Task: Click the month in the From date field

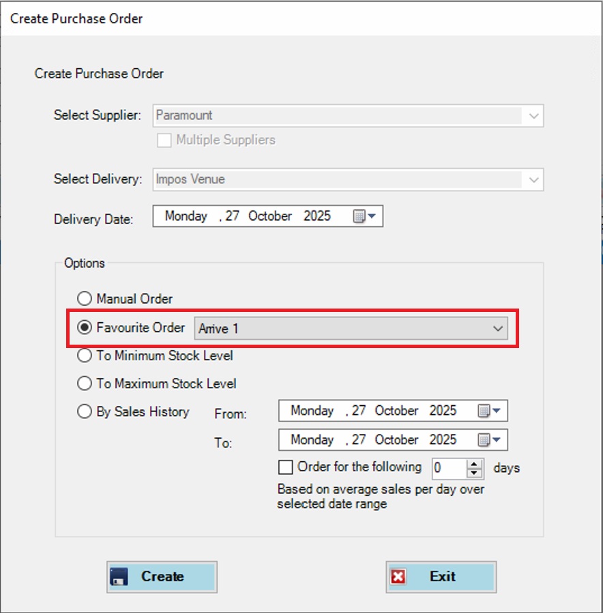Action: 396,411
